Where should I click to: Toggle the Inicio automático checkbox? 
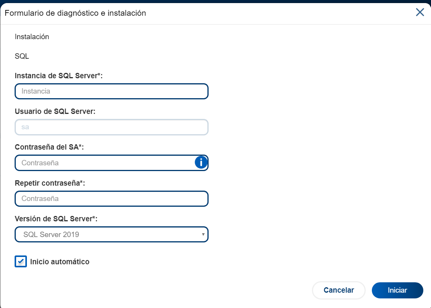(x=21, y=262)
